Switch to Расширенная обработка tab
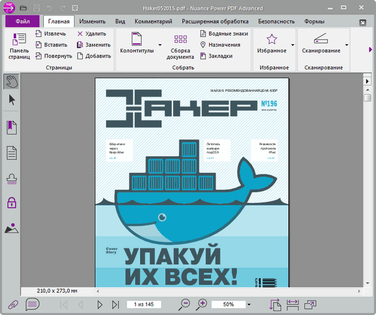This screenshot has height=315, width=376. point(215,21)
